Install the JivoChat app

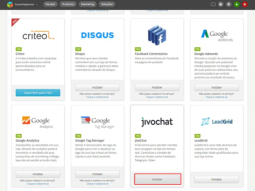point(157,179)
